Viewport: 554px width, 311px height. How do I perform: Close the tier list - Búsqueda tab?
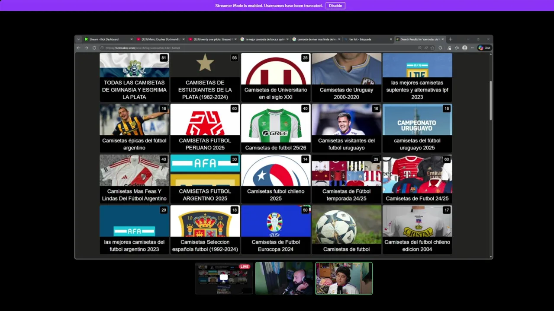(x=391, y=39)
